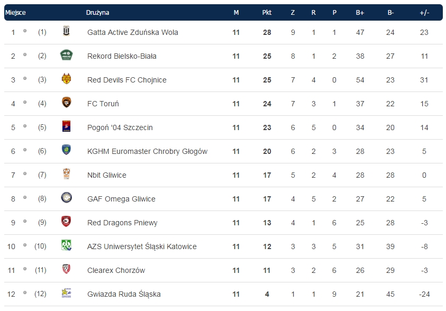The height and width of the screenshot is (311, 446).
Task: Click the B+ goals scored header
Action: pyautogui.click(x=360, y=13)
